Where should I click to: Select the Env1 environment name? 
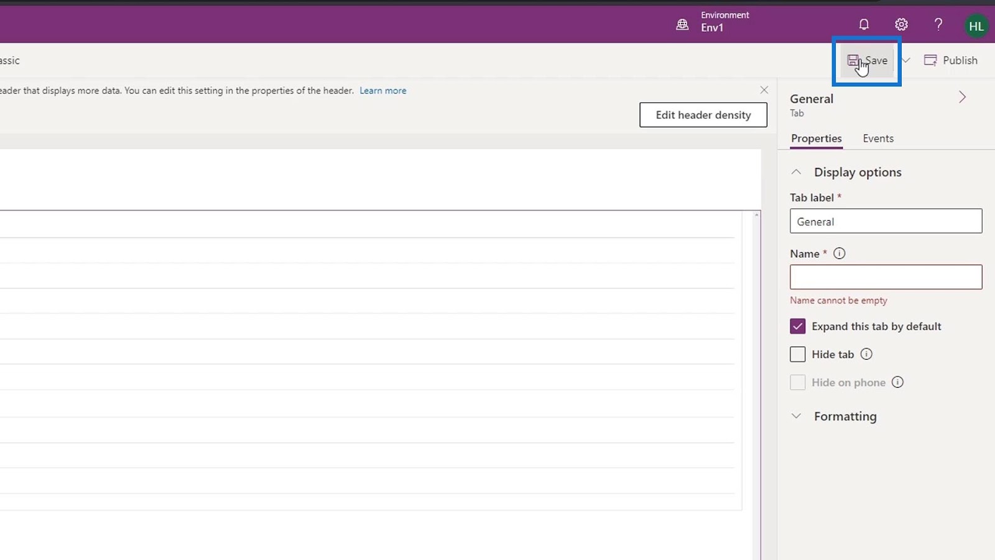[x=712, y=28]
